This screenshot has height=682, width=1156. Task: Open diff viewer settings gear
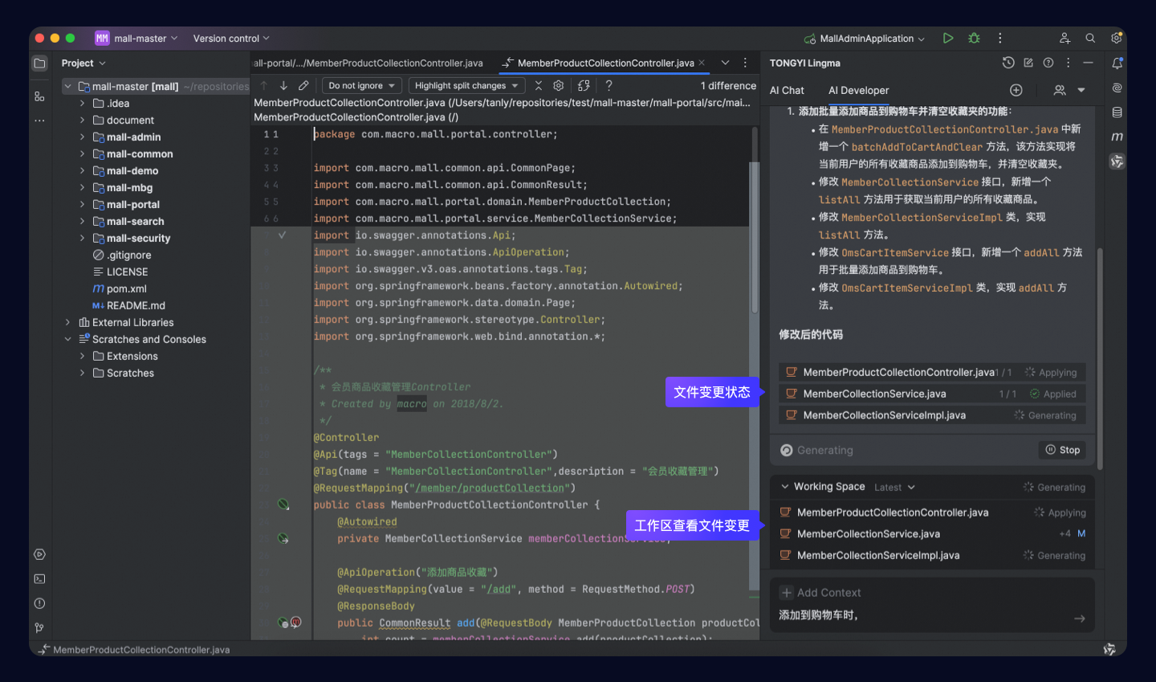(x=559, y=85)
